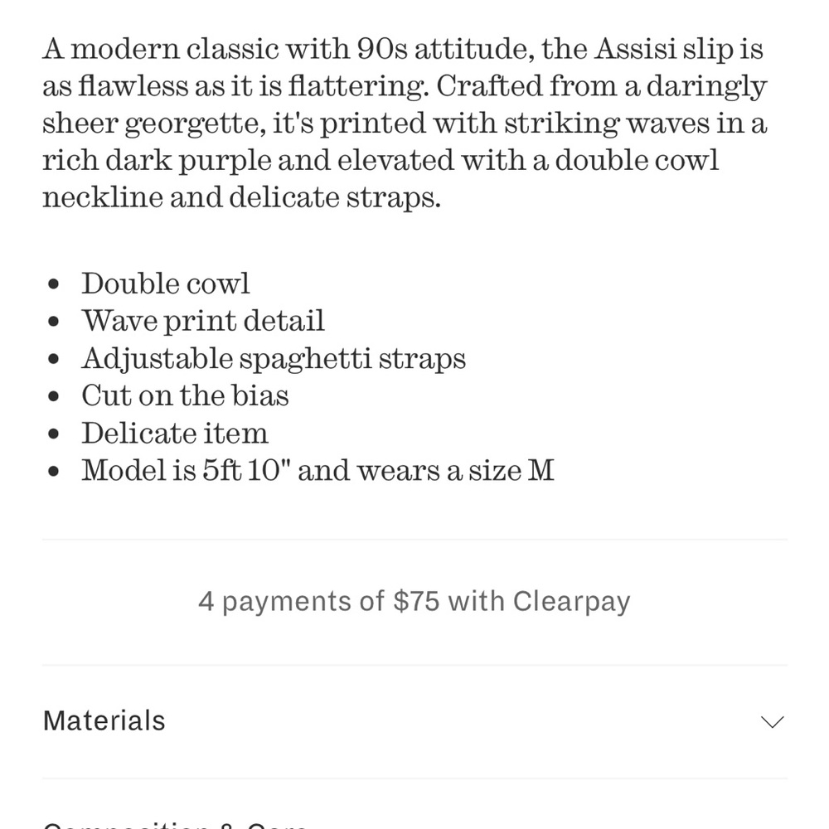This screenshot has height=829, width=829.
Task: Click the Cut on the bias bullet
Action: tap(185, 395)
